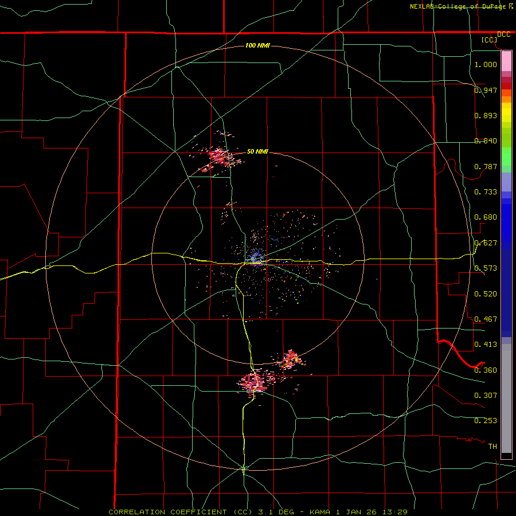
Task: Select the 0.360 legend value
Action: 486,370
